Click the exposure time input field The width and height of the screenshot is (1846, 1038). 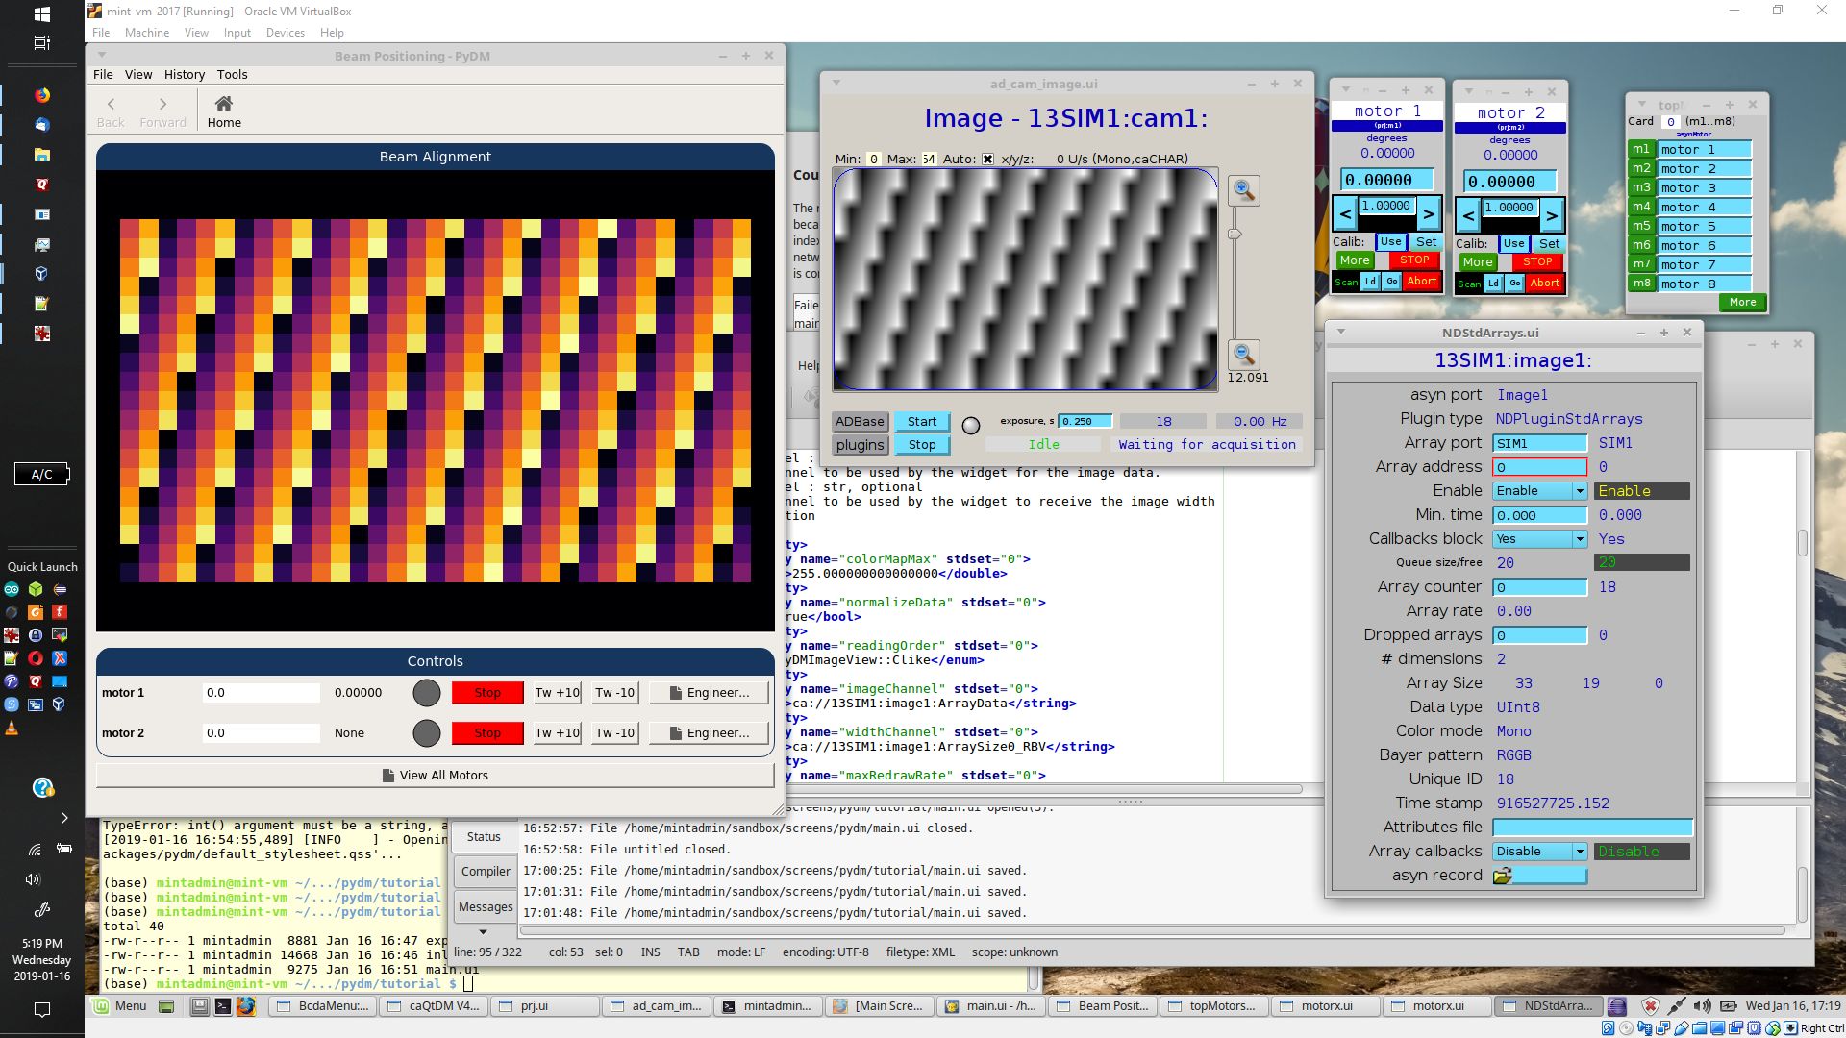click(x=1085, y=420)
